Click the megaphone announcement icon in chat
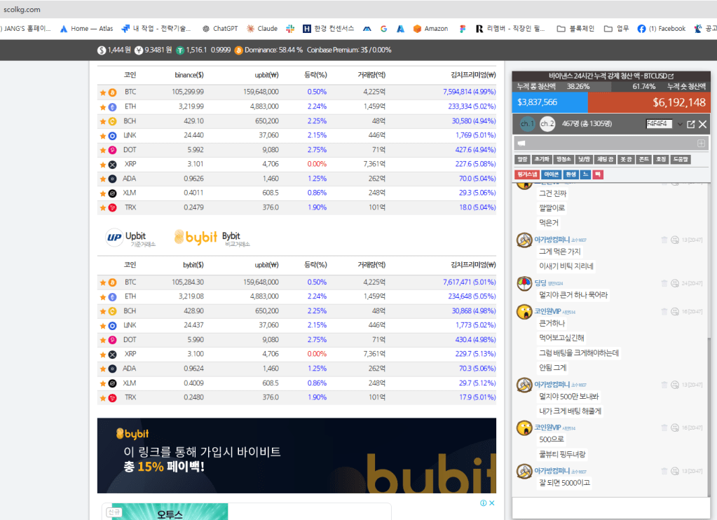Viewport: 717px width, 520px height. pyautogui.click(x=521, y=144)
